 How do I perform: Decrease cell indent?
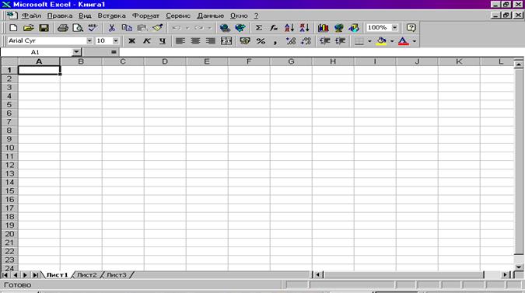pyautogui.click(x=325, y=41)
